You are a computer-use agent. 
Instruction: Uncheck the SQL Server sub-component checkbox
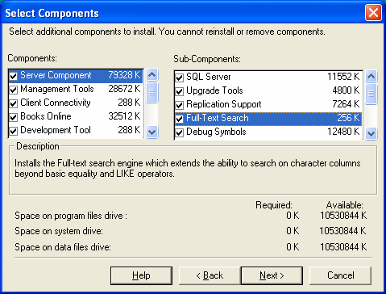(179, 78)
